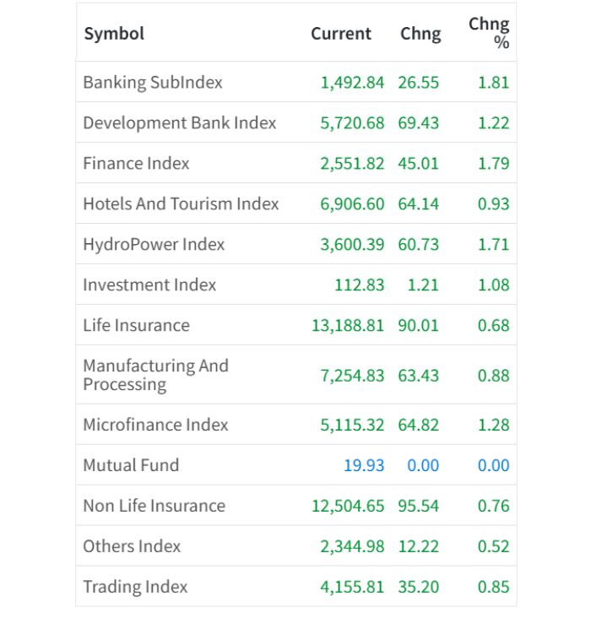The image size is (591, 629).
Task: Click HydroPower current value 3,600.39
Action: 352,245
